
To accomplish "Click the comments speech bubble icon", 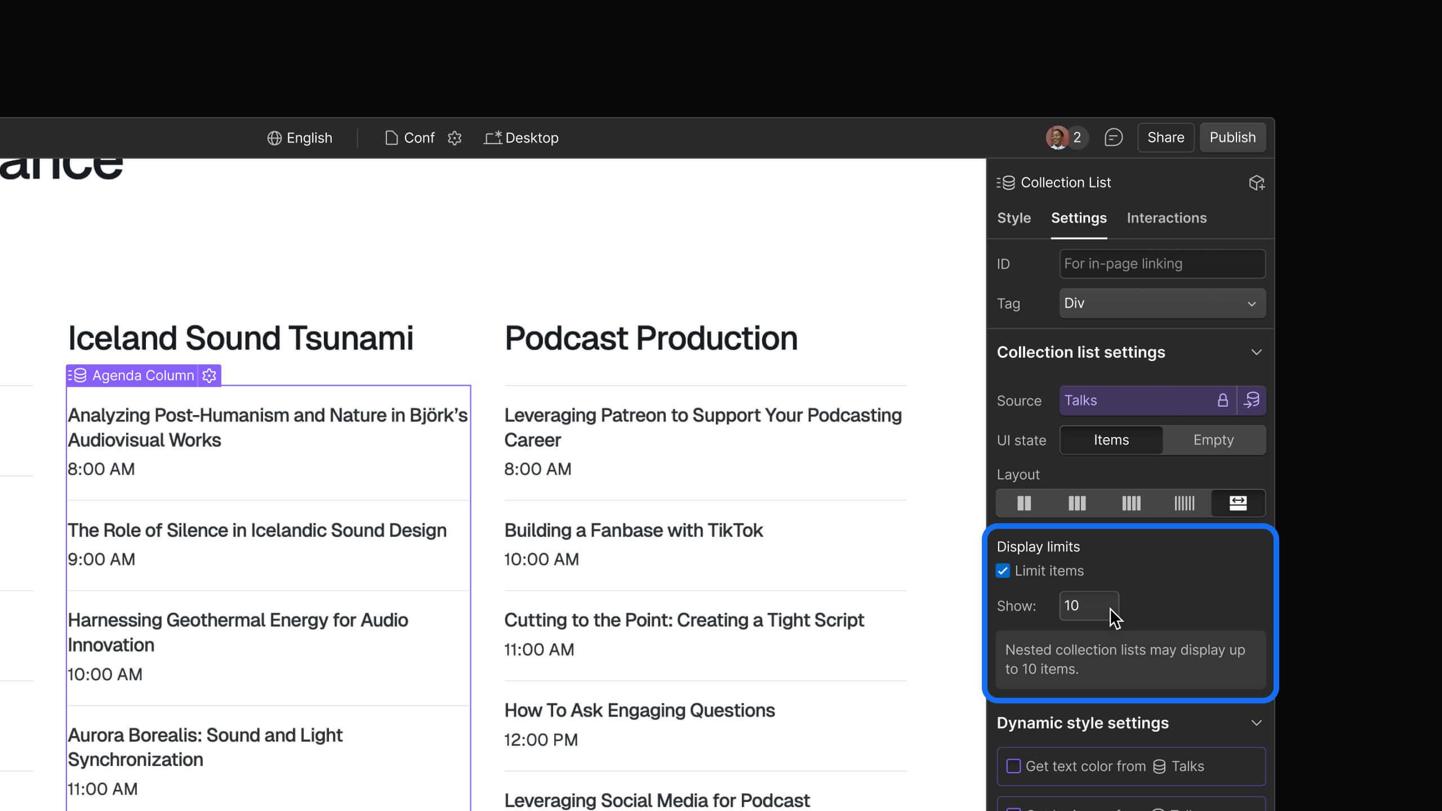I will tap(1113, 137).
